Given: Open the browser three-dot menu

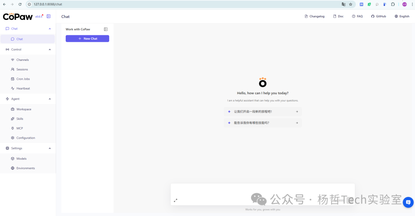Looking at the screenshot, I should 412,4.
